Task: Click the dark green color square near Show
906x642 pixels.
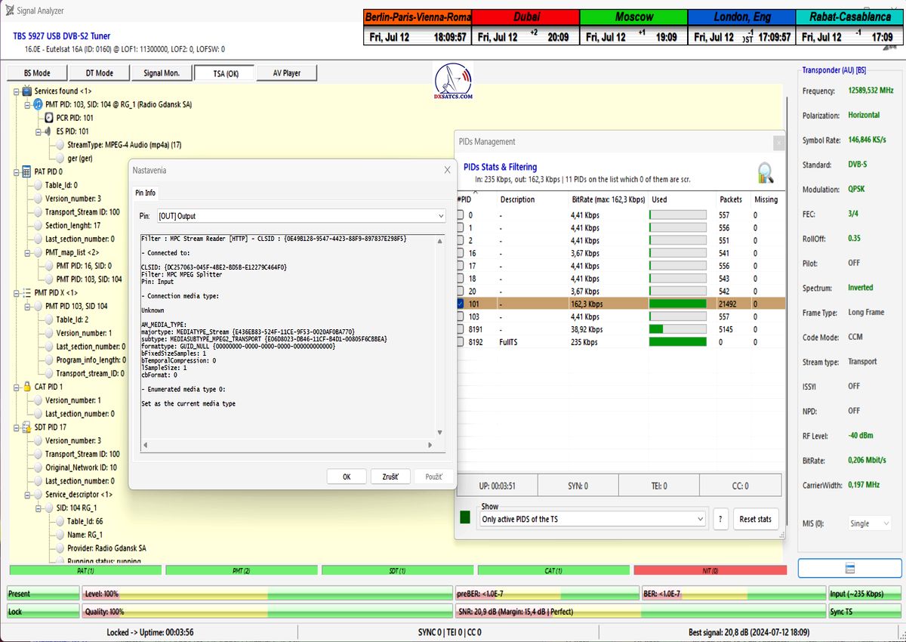Action: point(465,518)
